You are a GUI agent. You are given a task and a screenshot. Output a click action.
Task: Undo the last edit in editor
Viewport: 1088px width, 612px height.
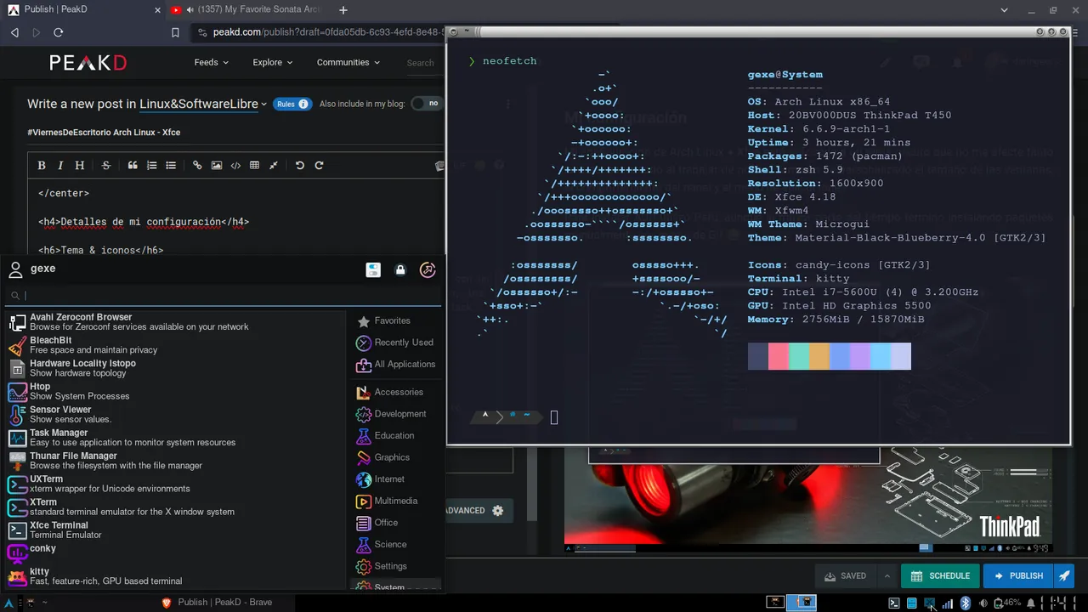[x=300, y=166]
